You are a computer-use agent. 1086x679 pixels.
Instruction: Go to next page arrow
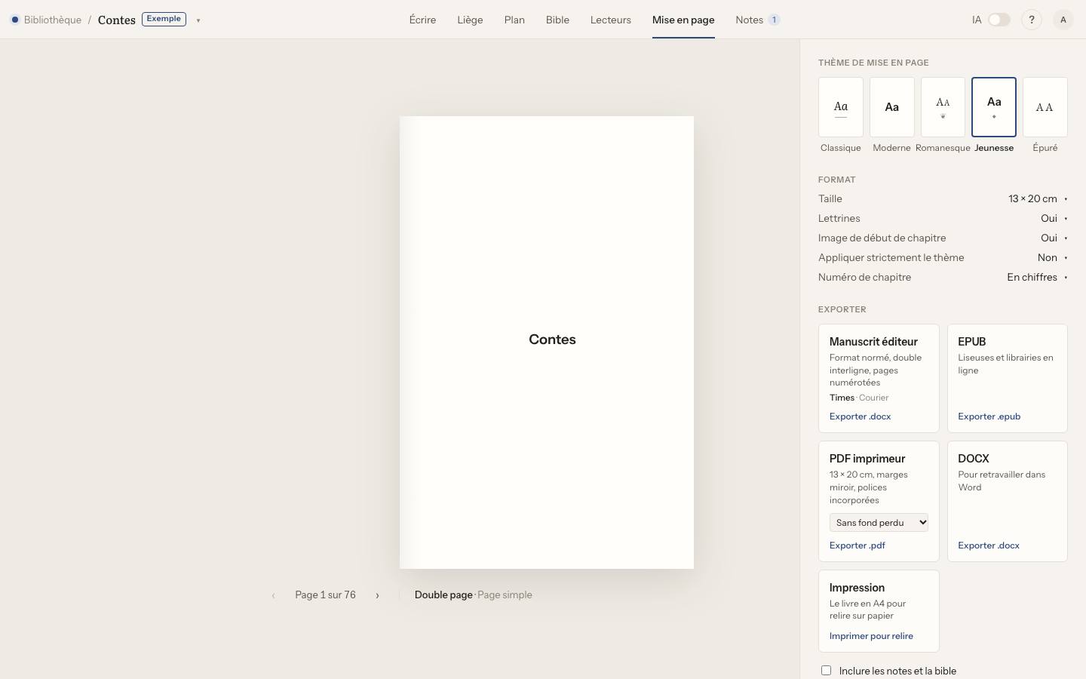coord(377,595)
